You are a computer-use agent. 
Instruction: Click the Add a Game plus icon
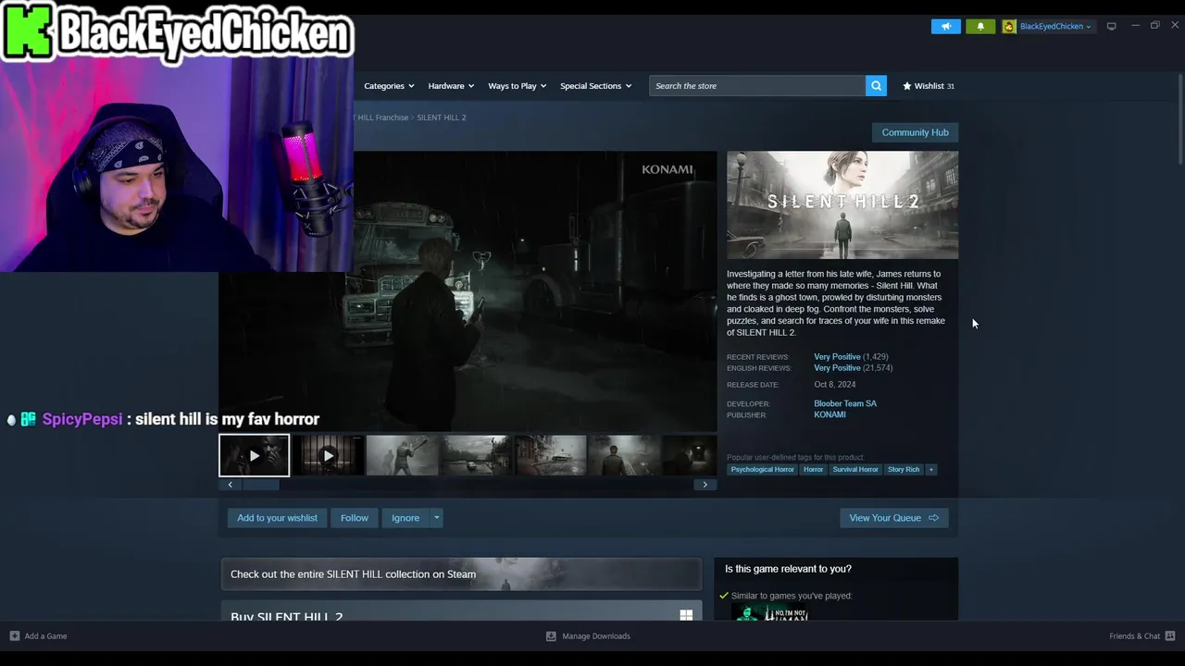(14, 635)
